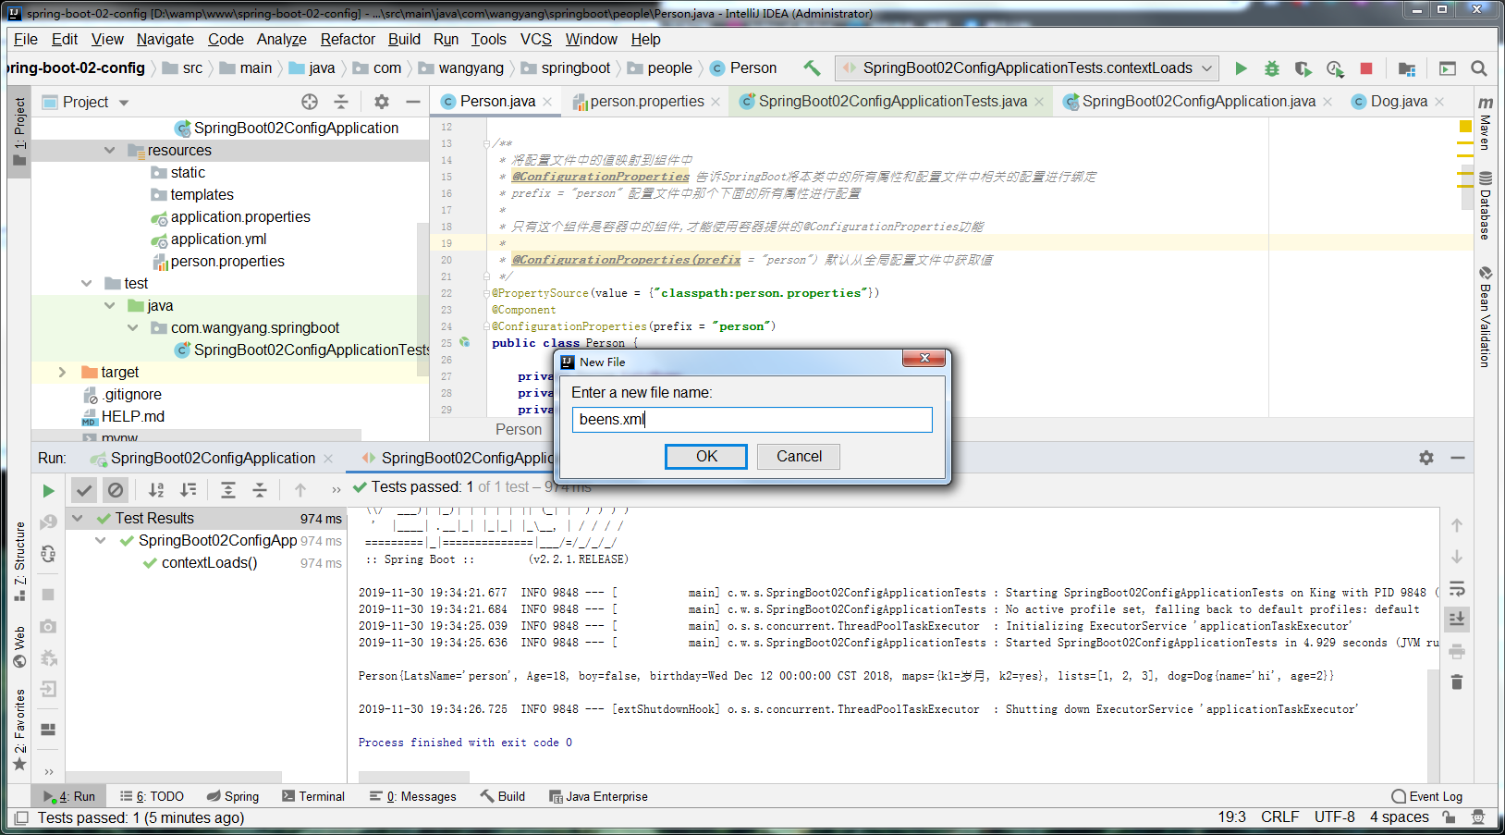The width and height of the screenshot is (1505, 835).
Task: Go to previous failed test arrow
Action: pyautogui.click(x=300, y=490)
